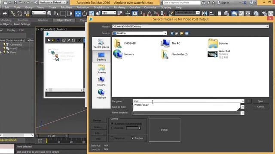Image resolution: width=275 pixels, height=154 pixels.
Task: Click the Edit Named Selection Sets icon
Action: [x=171, y=13]
